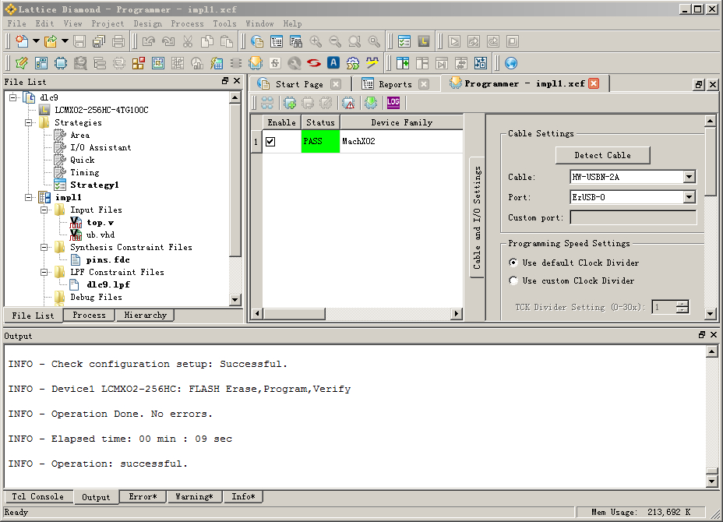This screenshot has height=522, width=723.
Task: Click the Custom port input field
Action: 633,217
